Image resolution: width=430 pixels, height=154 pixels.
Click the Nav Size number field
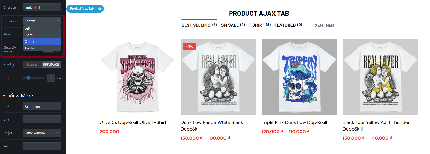[51, 78]
